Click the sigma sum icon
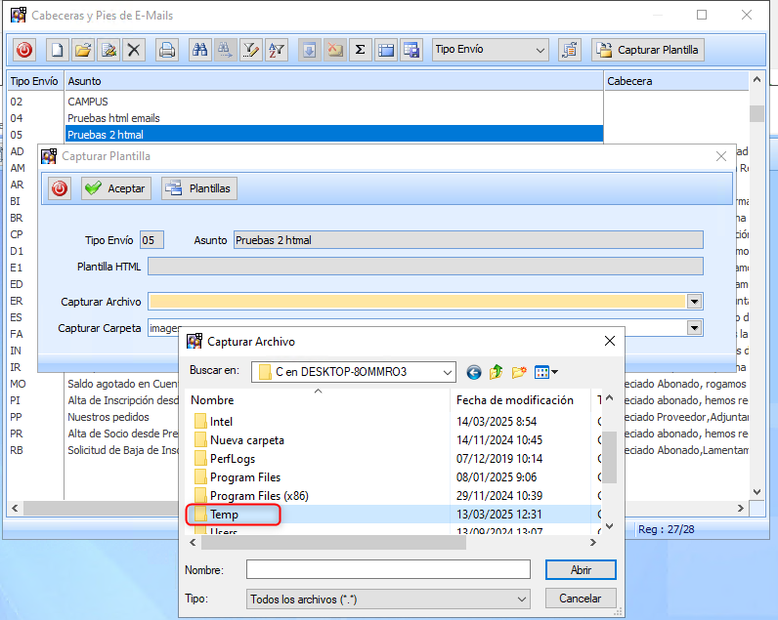778x620 pixels. 360,50
